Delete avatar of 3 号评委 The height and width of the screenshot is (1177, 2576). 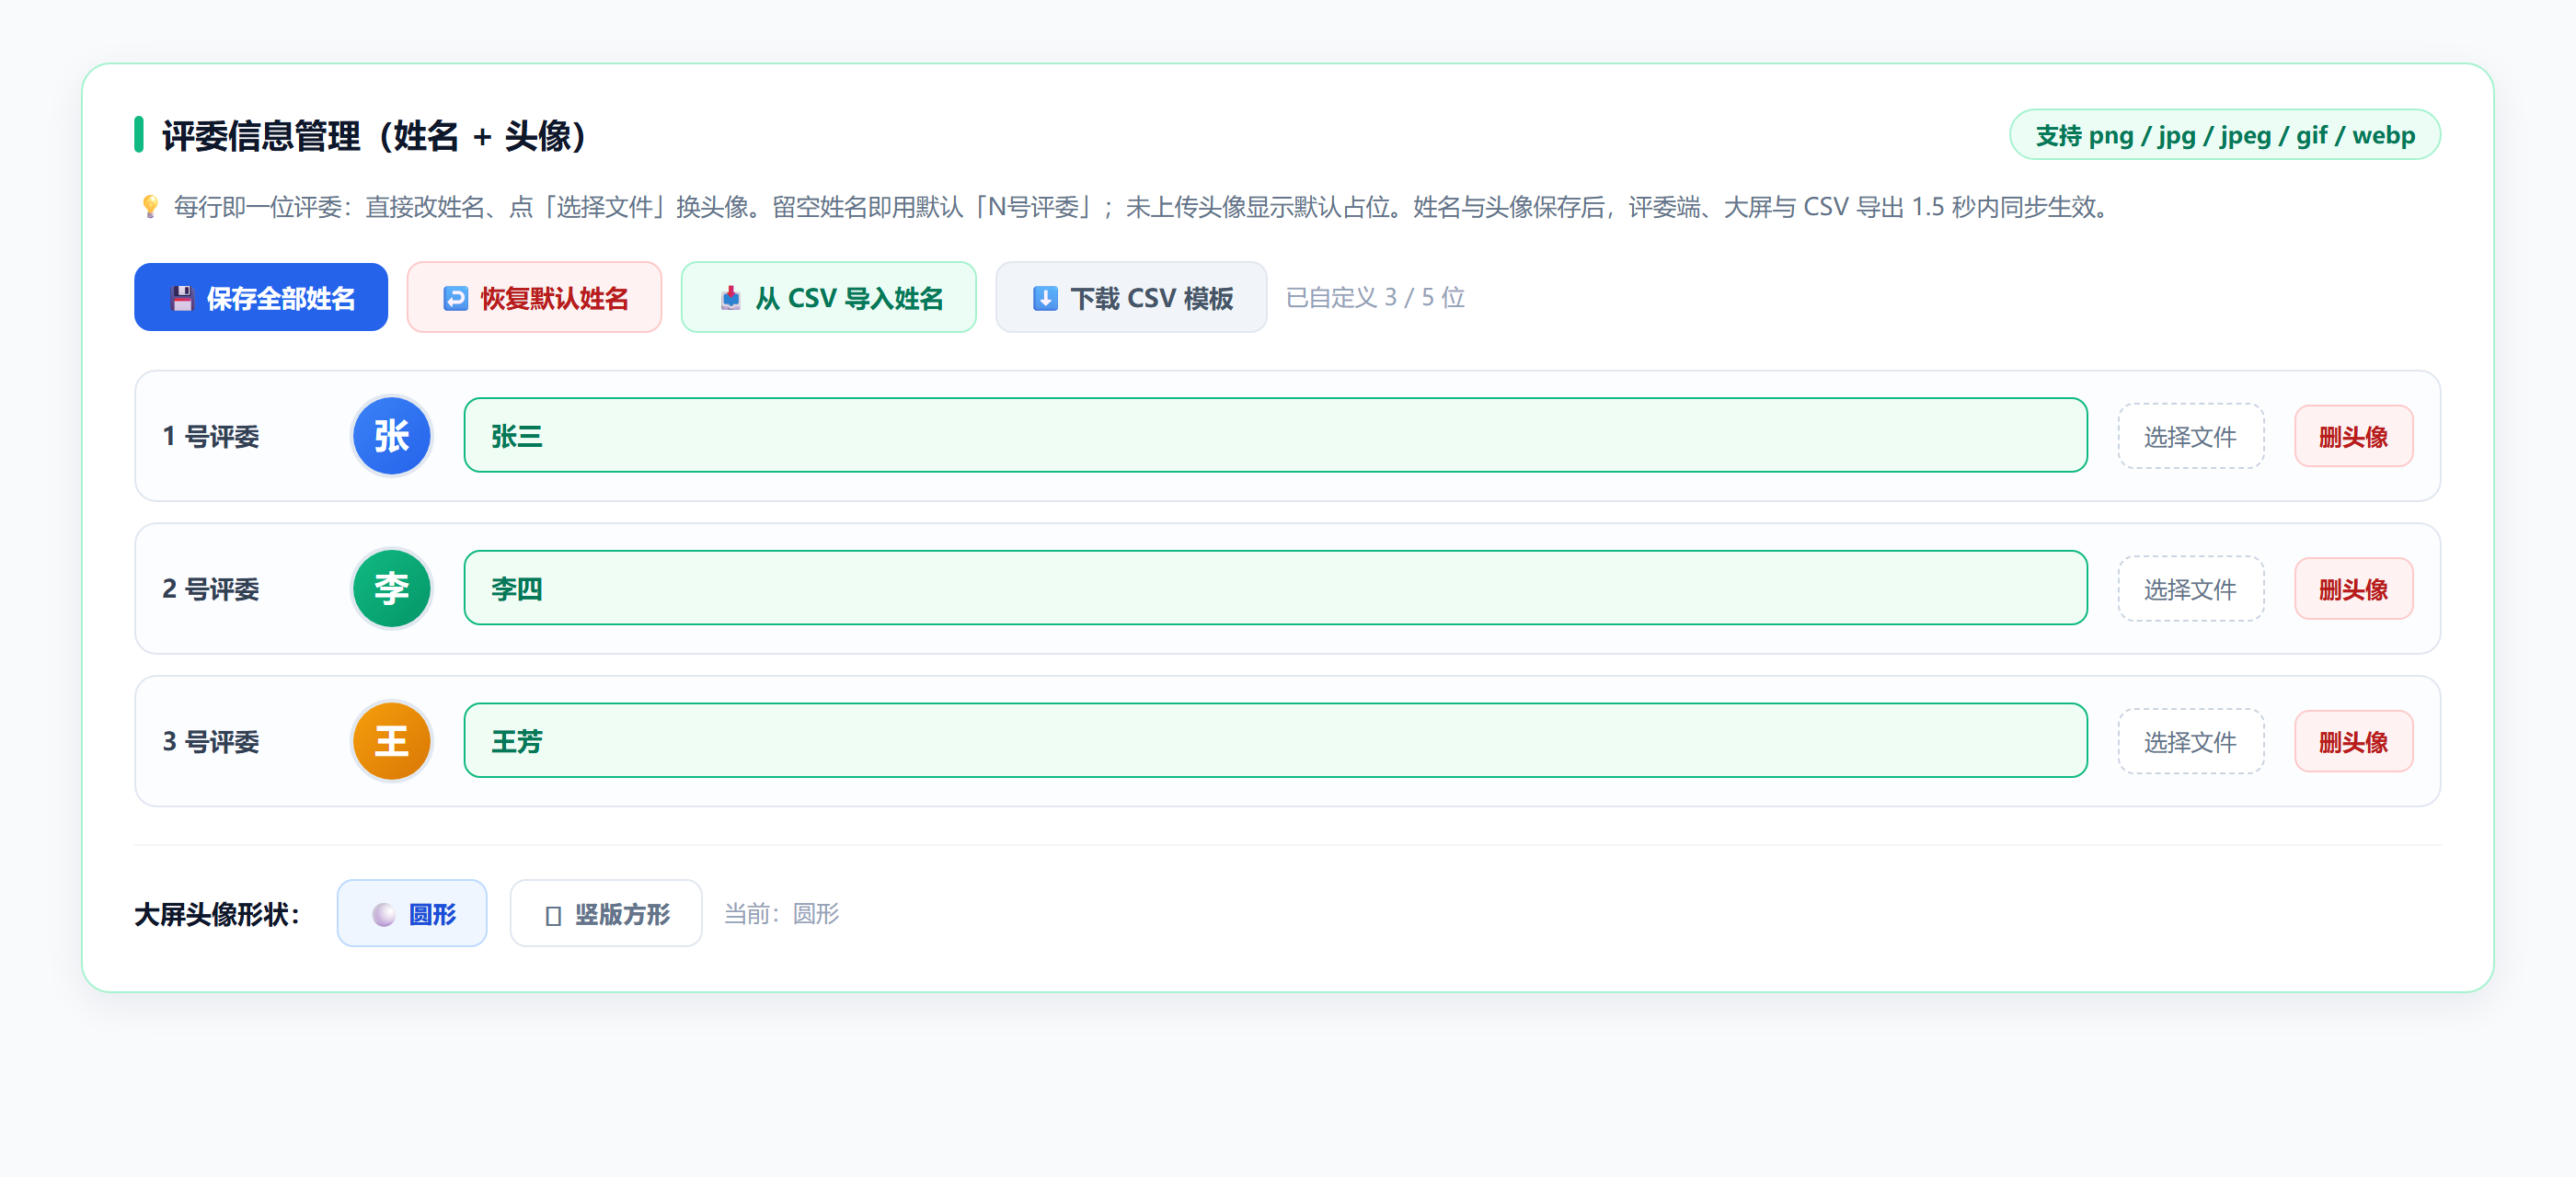(x=2353, y=742)
